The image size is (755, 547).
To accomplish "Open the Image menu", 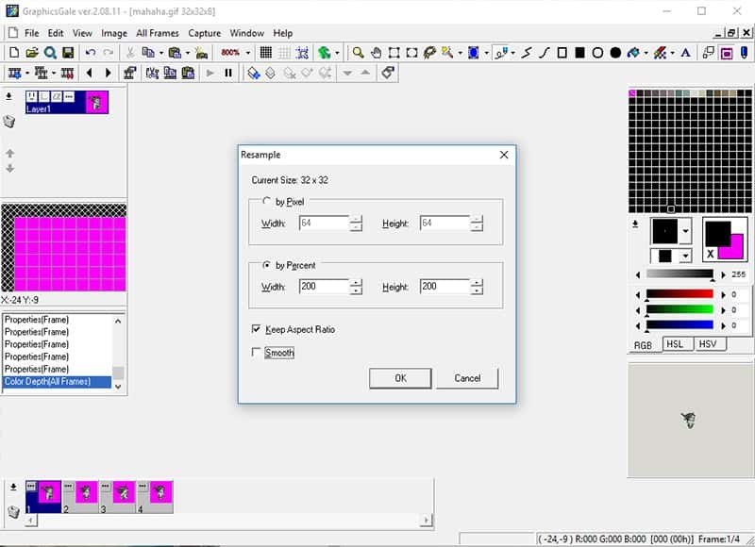I will (114, 33).
